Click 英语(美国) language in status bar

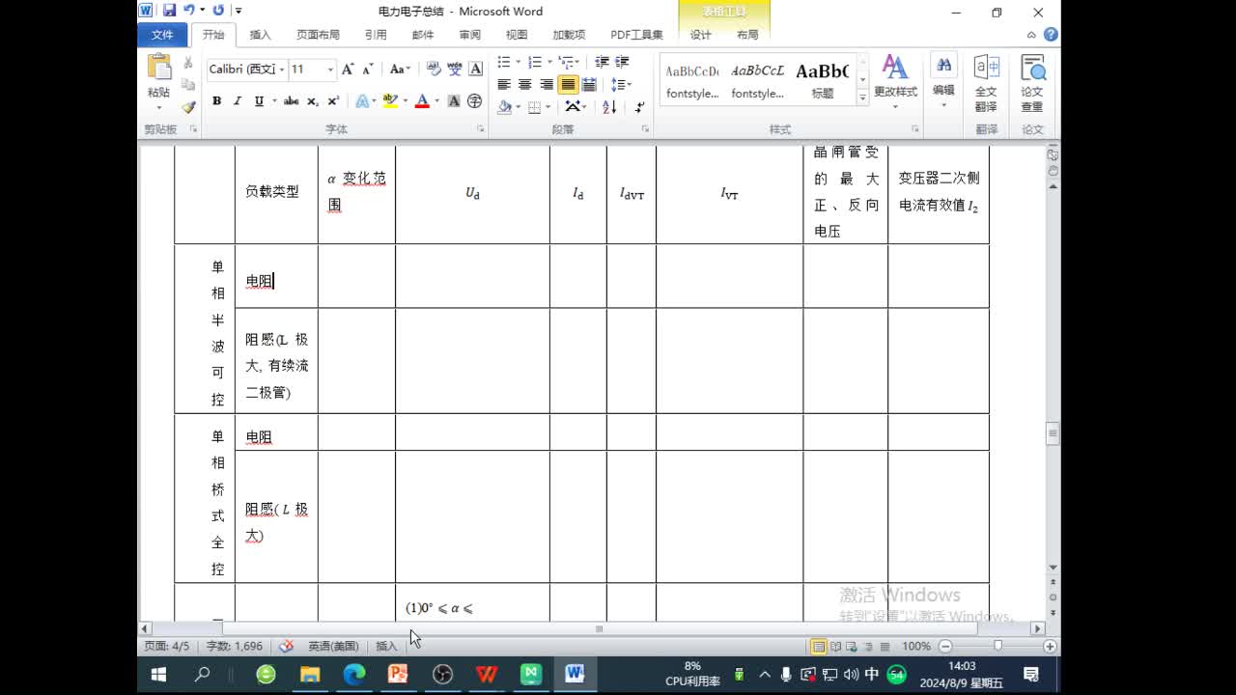[x=332, y=646]
